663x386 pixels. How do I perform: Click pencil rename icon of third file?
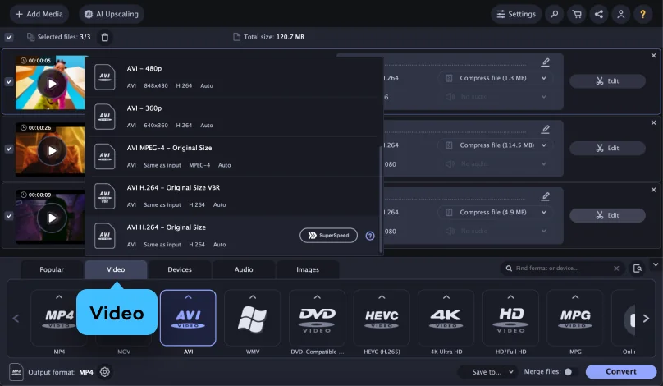[546, 196]
